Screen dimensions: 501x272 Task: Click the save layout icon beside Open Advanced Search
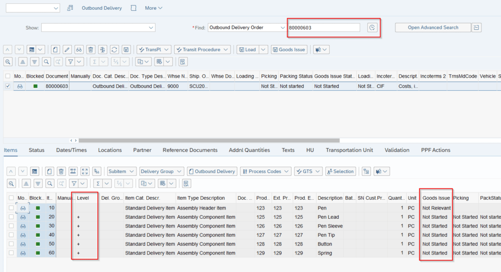pyautogui.click(x=477, y=28)
